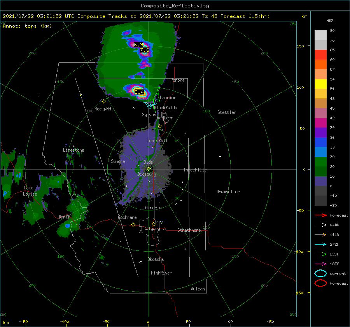This screenshot has width=350, height=327.
Task: Click the yellow diamond marker near RockyMH
Action: [104, 101]
